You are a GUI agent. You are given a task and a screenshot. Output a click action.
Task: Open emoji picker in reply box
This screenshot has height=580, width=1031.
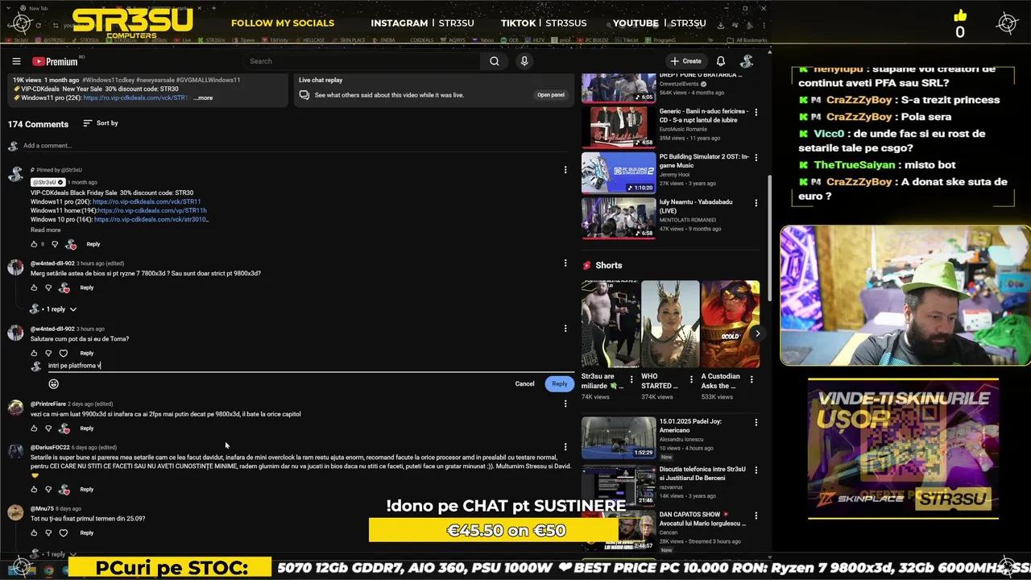pos(54,383)
